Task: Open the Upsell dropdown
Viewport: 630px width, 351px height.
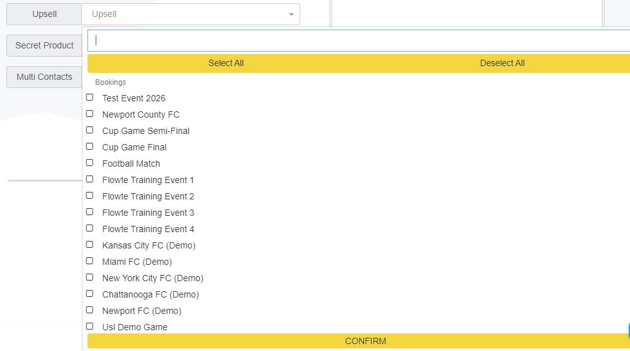Action: (x=191, y=14)
